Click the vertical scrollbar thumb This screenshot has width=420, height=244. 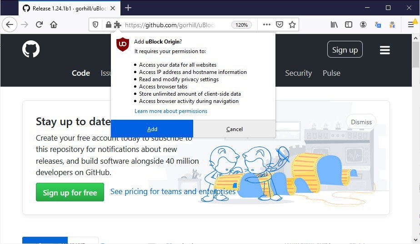416,54
